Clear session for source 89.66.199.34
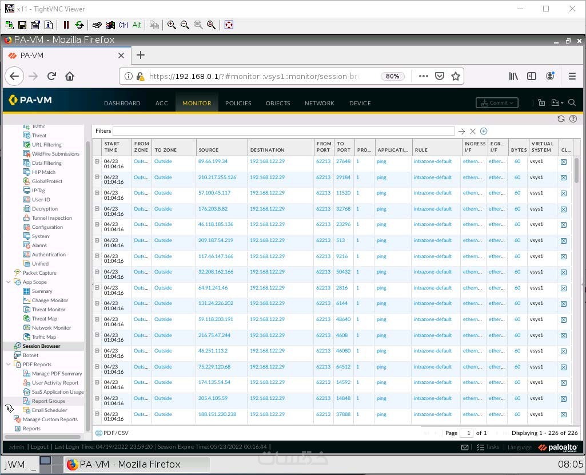 [564, 162]
